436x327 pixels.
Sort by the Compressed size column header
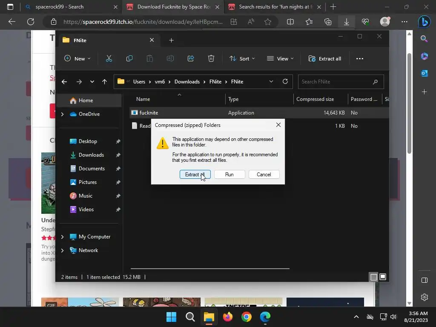321,99
